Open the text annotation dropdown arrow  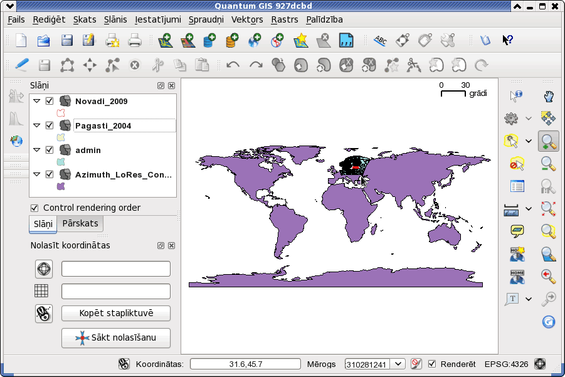pos(529,299)
